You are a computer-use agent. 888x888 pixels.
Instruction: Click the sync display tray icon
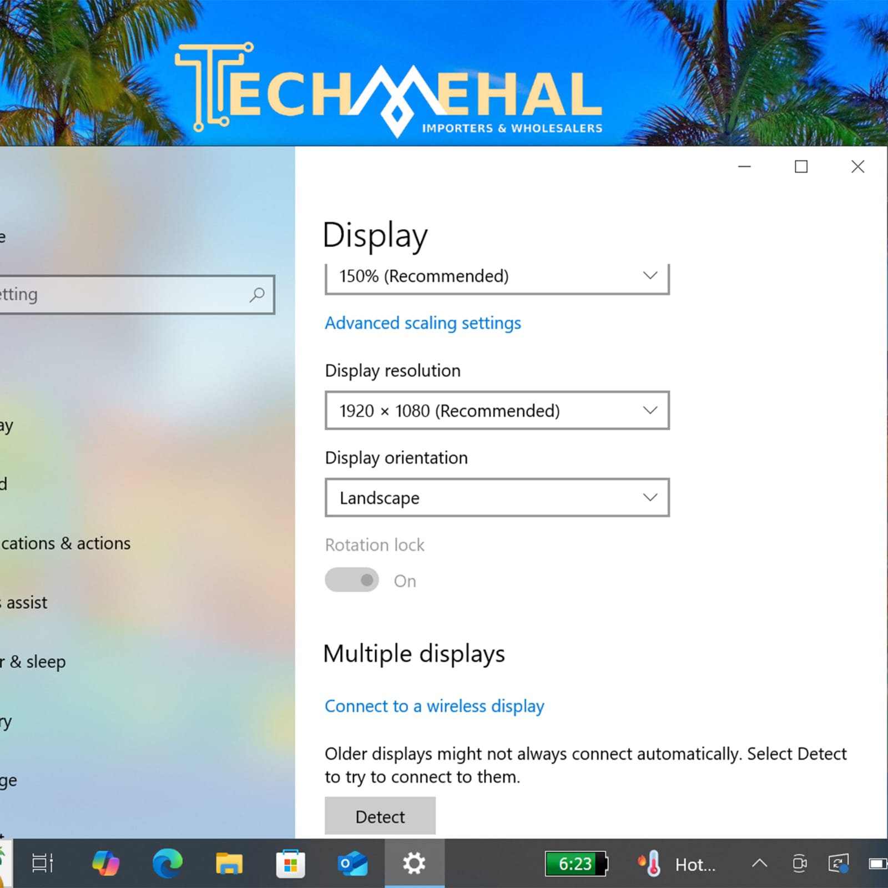[x=839, y=864]
